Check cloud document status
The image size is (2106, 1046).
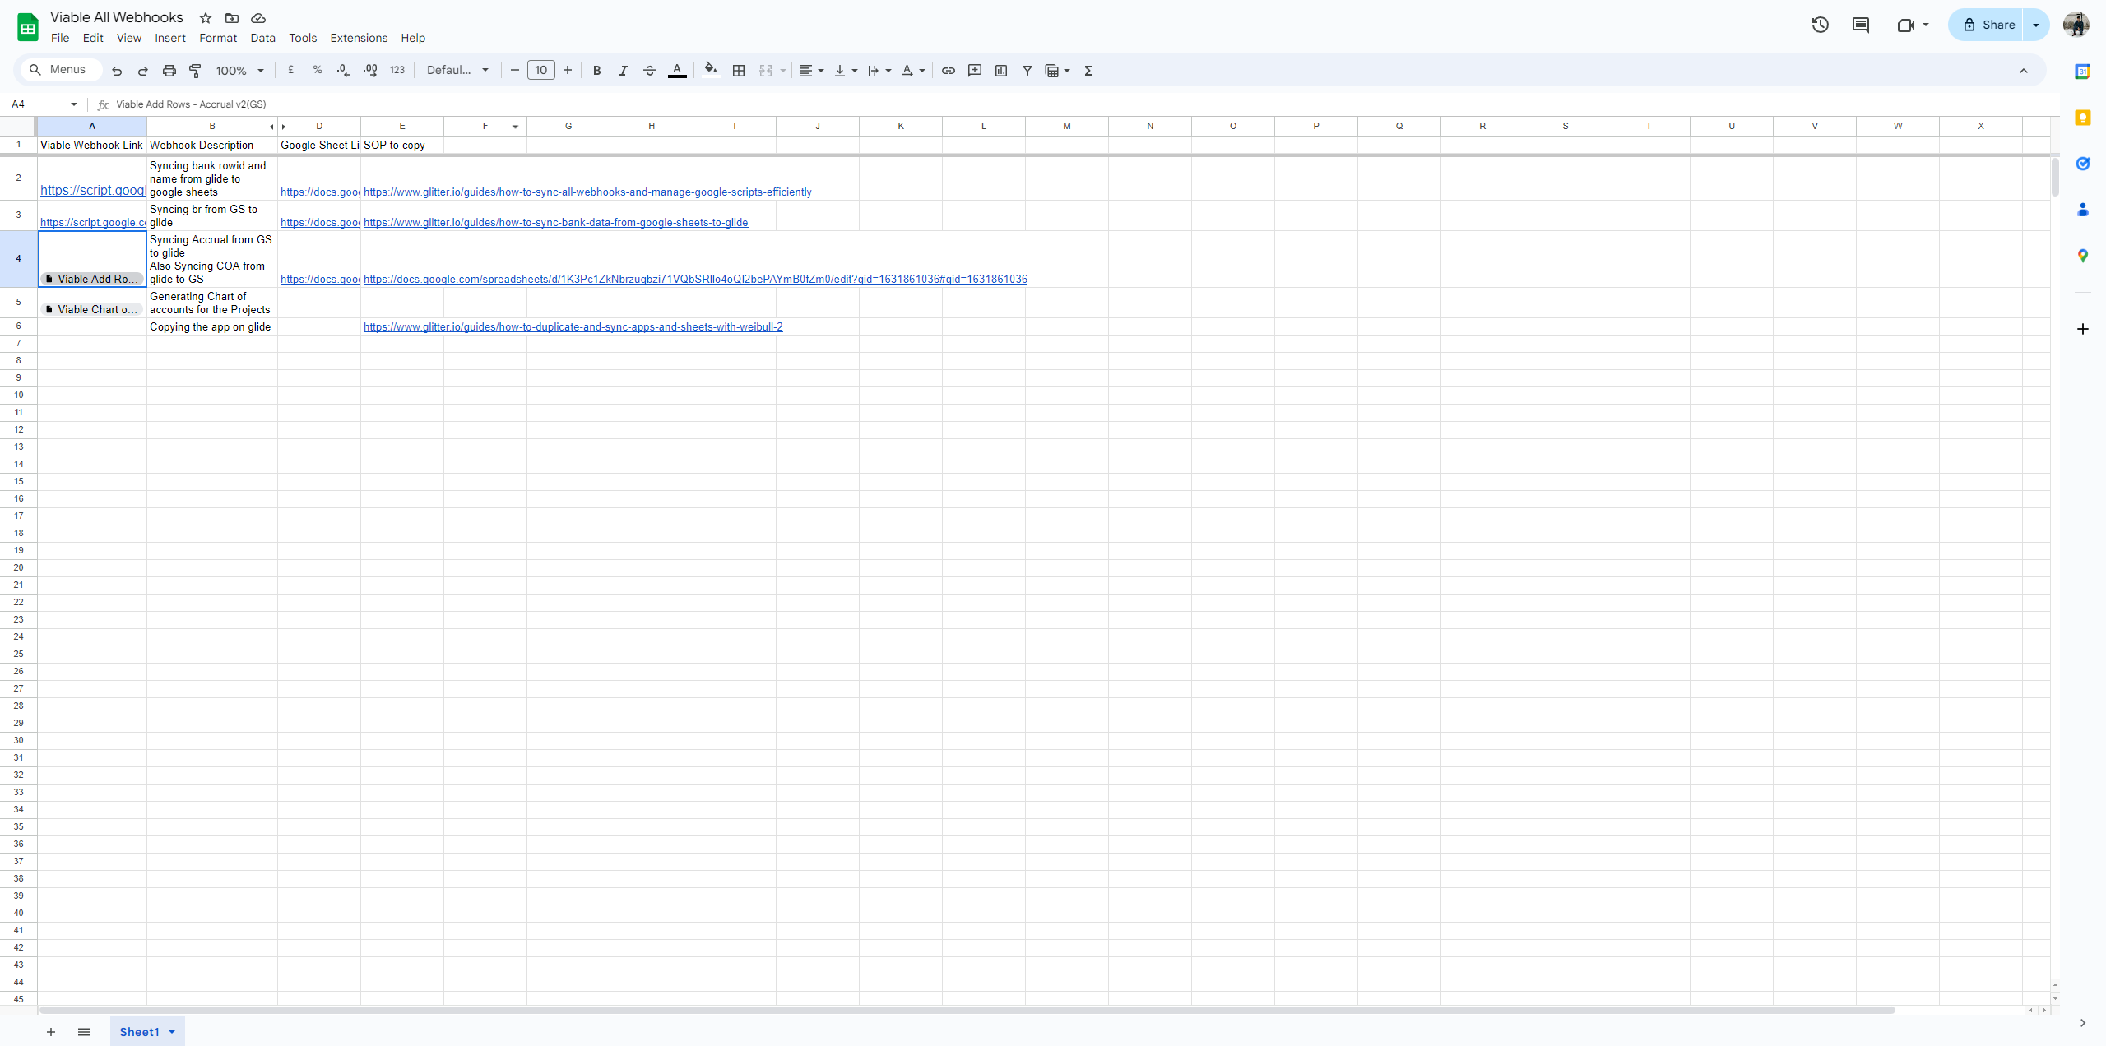(258, 18)
